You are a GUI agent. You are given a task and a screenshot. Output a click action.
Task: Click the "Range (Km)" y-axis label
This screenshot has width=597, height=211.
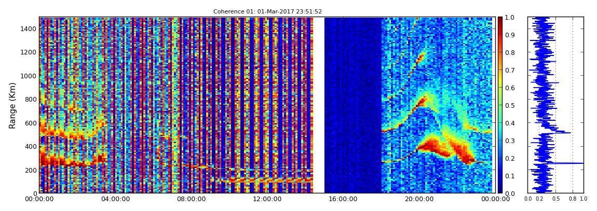(x=12, y=105)
